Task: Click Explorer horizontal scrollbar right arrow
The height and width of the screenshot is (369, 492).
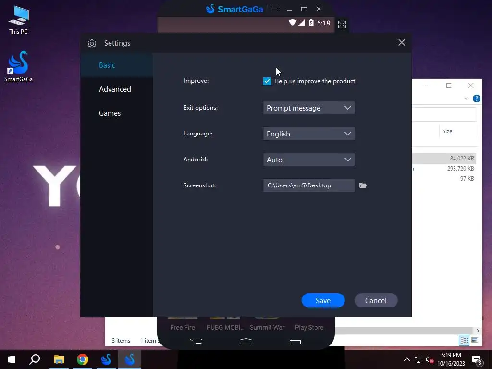Action: (478, 331)
